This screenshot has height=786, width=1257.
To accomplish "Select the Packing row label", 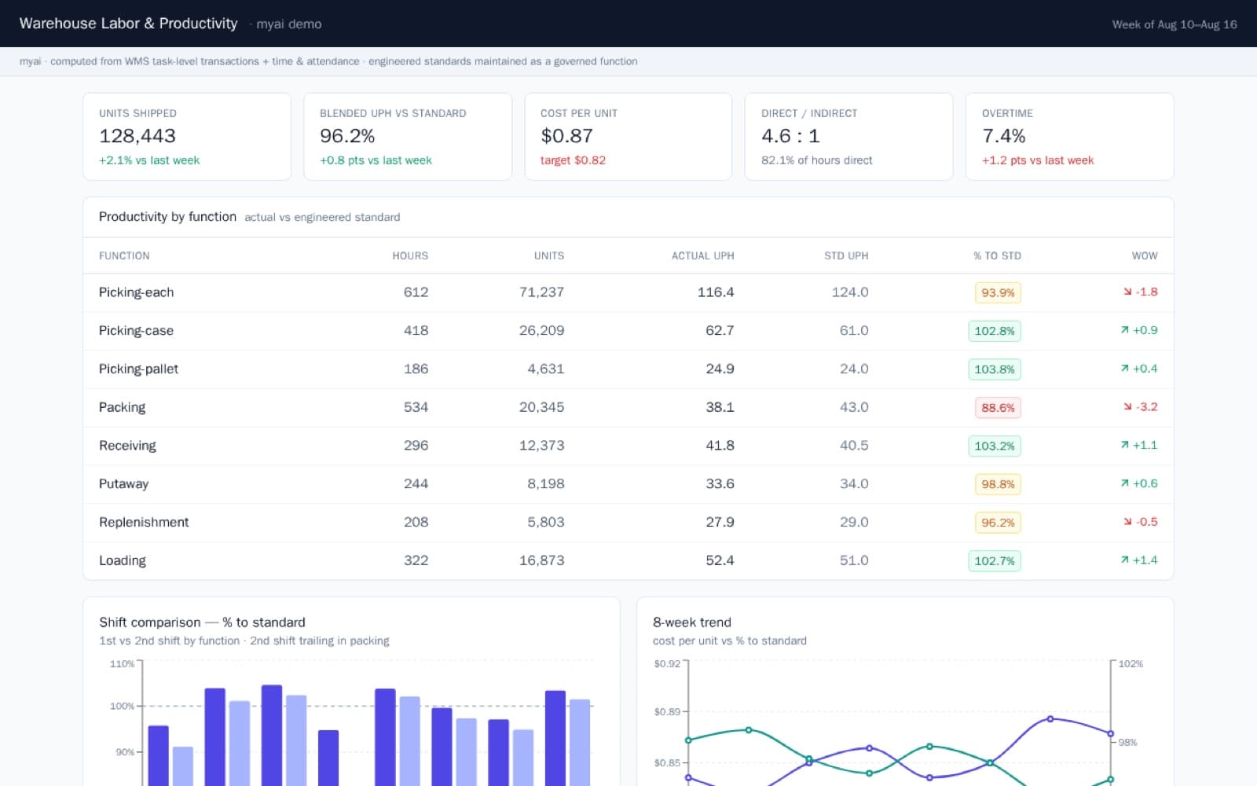I will [x=122, y=407].
